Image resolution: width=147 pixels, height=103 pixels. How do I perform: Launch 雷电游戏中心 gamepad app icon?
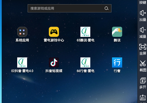54,32
